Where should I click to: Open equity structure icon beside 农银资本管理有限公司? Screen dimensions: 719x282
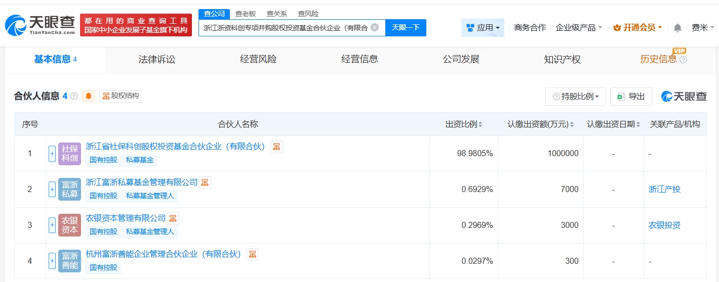click(x=173, y=218)
